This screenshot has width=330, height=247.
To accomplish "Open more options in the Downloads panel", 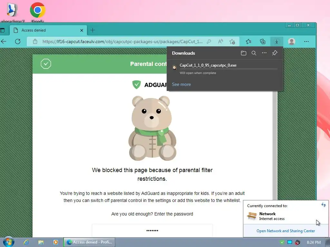I will click(x=264, y=53).
